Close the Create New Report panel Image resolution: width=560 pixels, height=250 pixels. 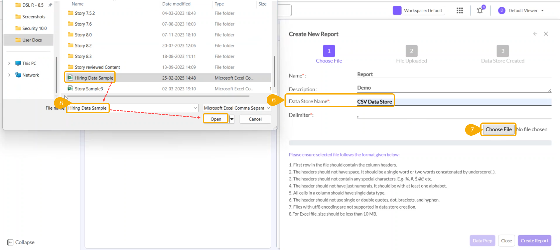click(x=546, y=34)
